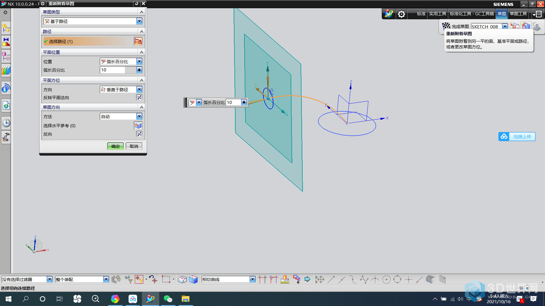Open the 实用工具 toolbar tab
The width and height of the screenshot is (545, 306).
(437, 14)
